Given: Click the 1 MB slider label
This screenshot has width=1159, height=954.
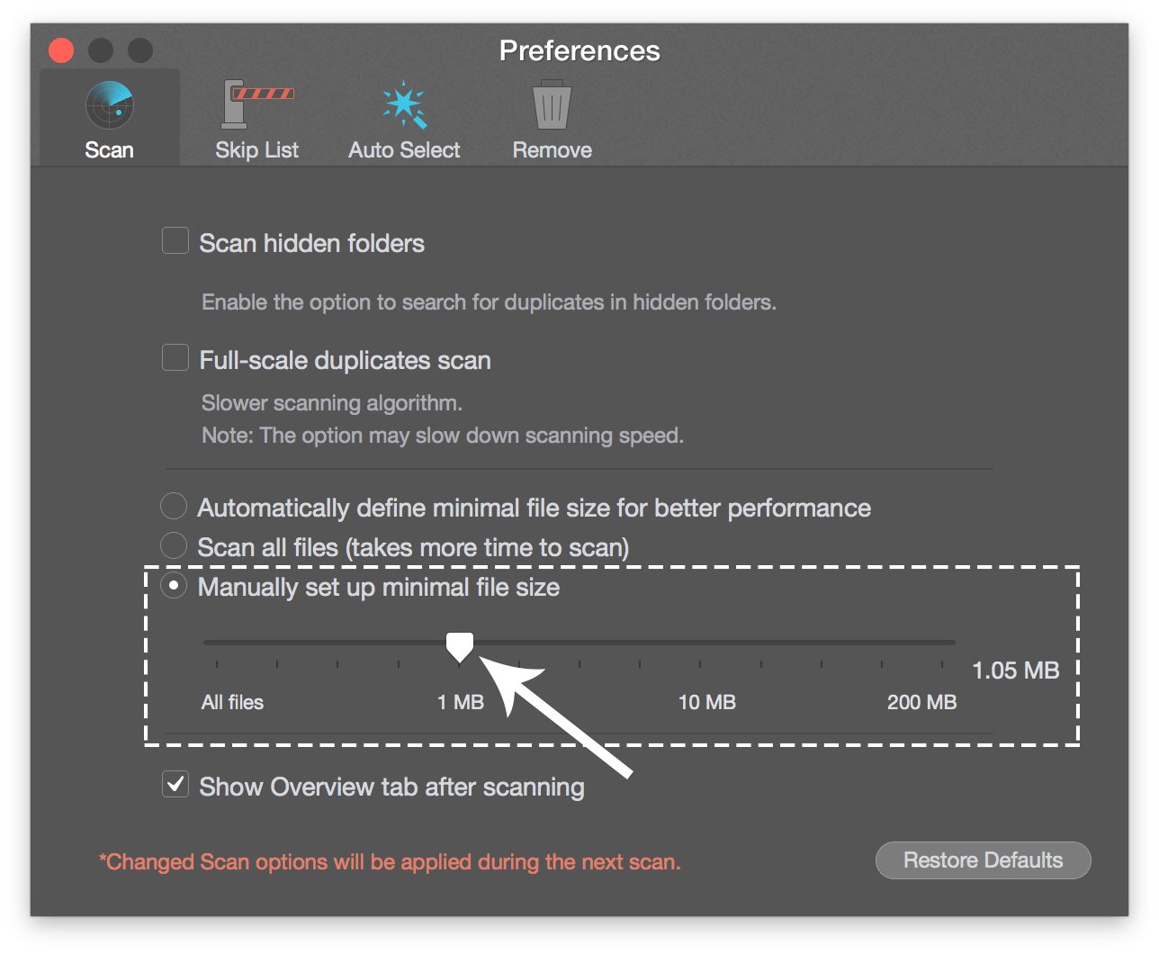Looking at the screenshot, I should [461, 702].
